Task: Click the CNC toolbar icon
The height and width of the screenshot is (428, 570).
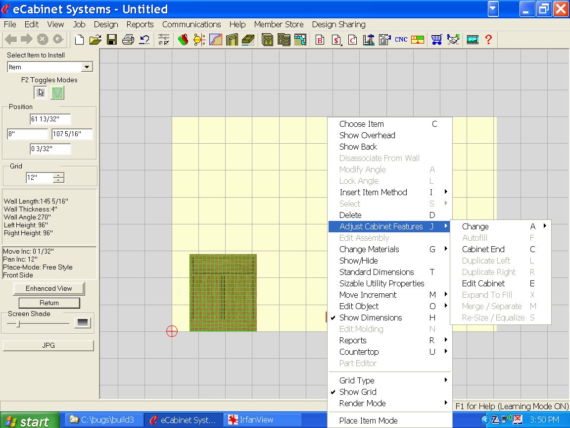Action: point(401,39)
